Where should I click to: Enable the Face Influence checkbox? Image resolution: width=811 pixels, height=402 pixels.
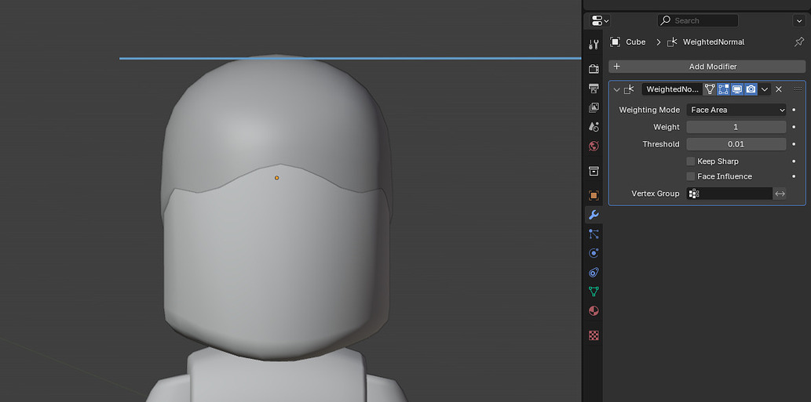pos(691,176)
